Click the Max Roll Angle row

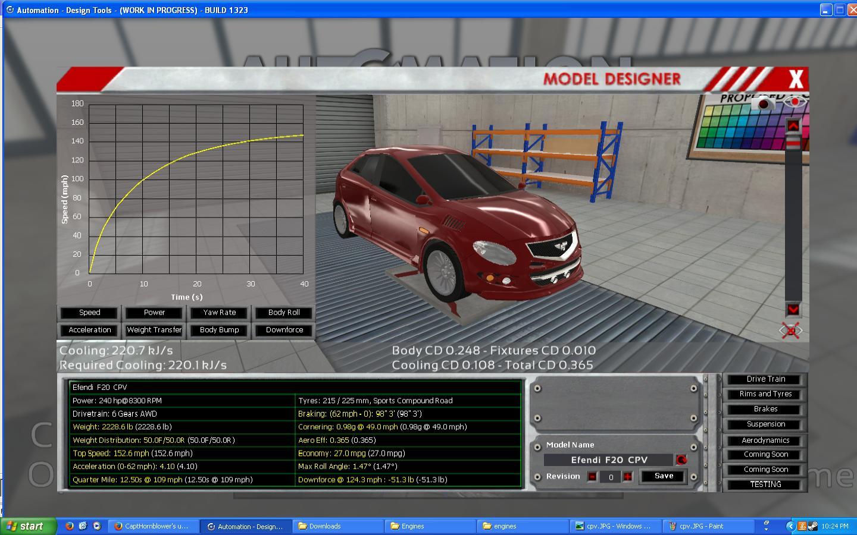click(408, 467)
